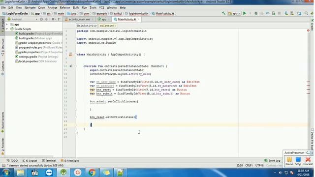Stop recording in ActivePresenter widget

298,161
